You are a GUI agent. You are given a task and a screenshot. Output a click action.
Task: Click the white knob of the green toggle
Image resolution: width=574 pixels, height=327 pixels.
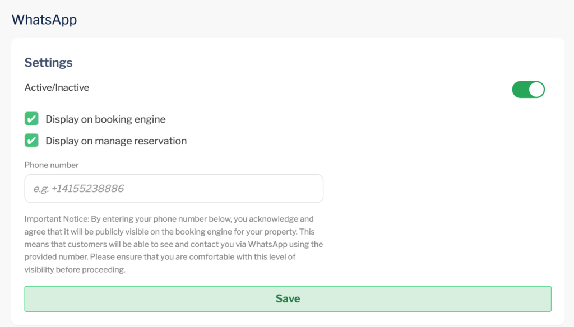click(x=536, y=90)
